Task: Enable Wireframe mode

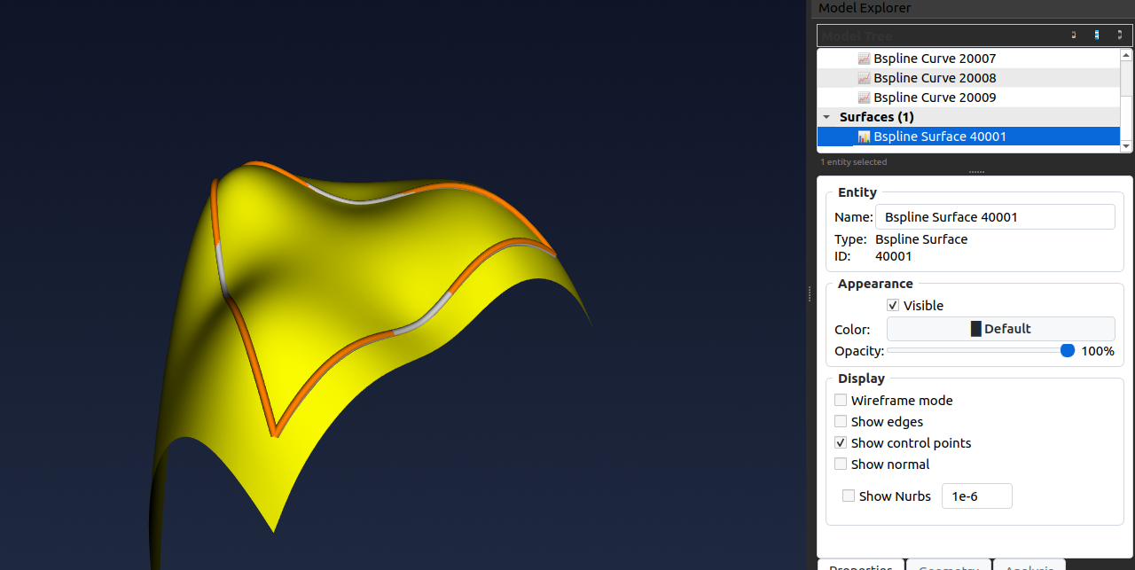Action: pos(841,401)
